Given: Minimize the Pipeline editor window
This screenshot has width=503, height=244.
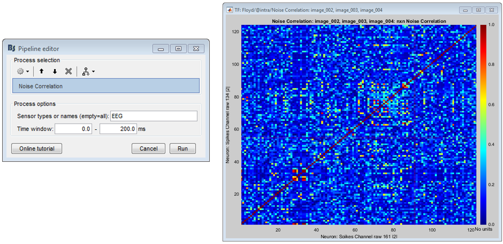Looking at the screenshot, I should (161, 49).
